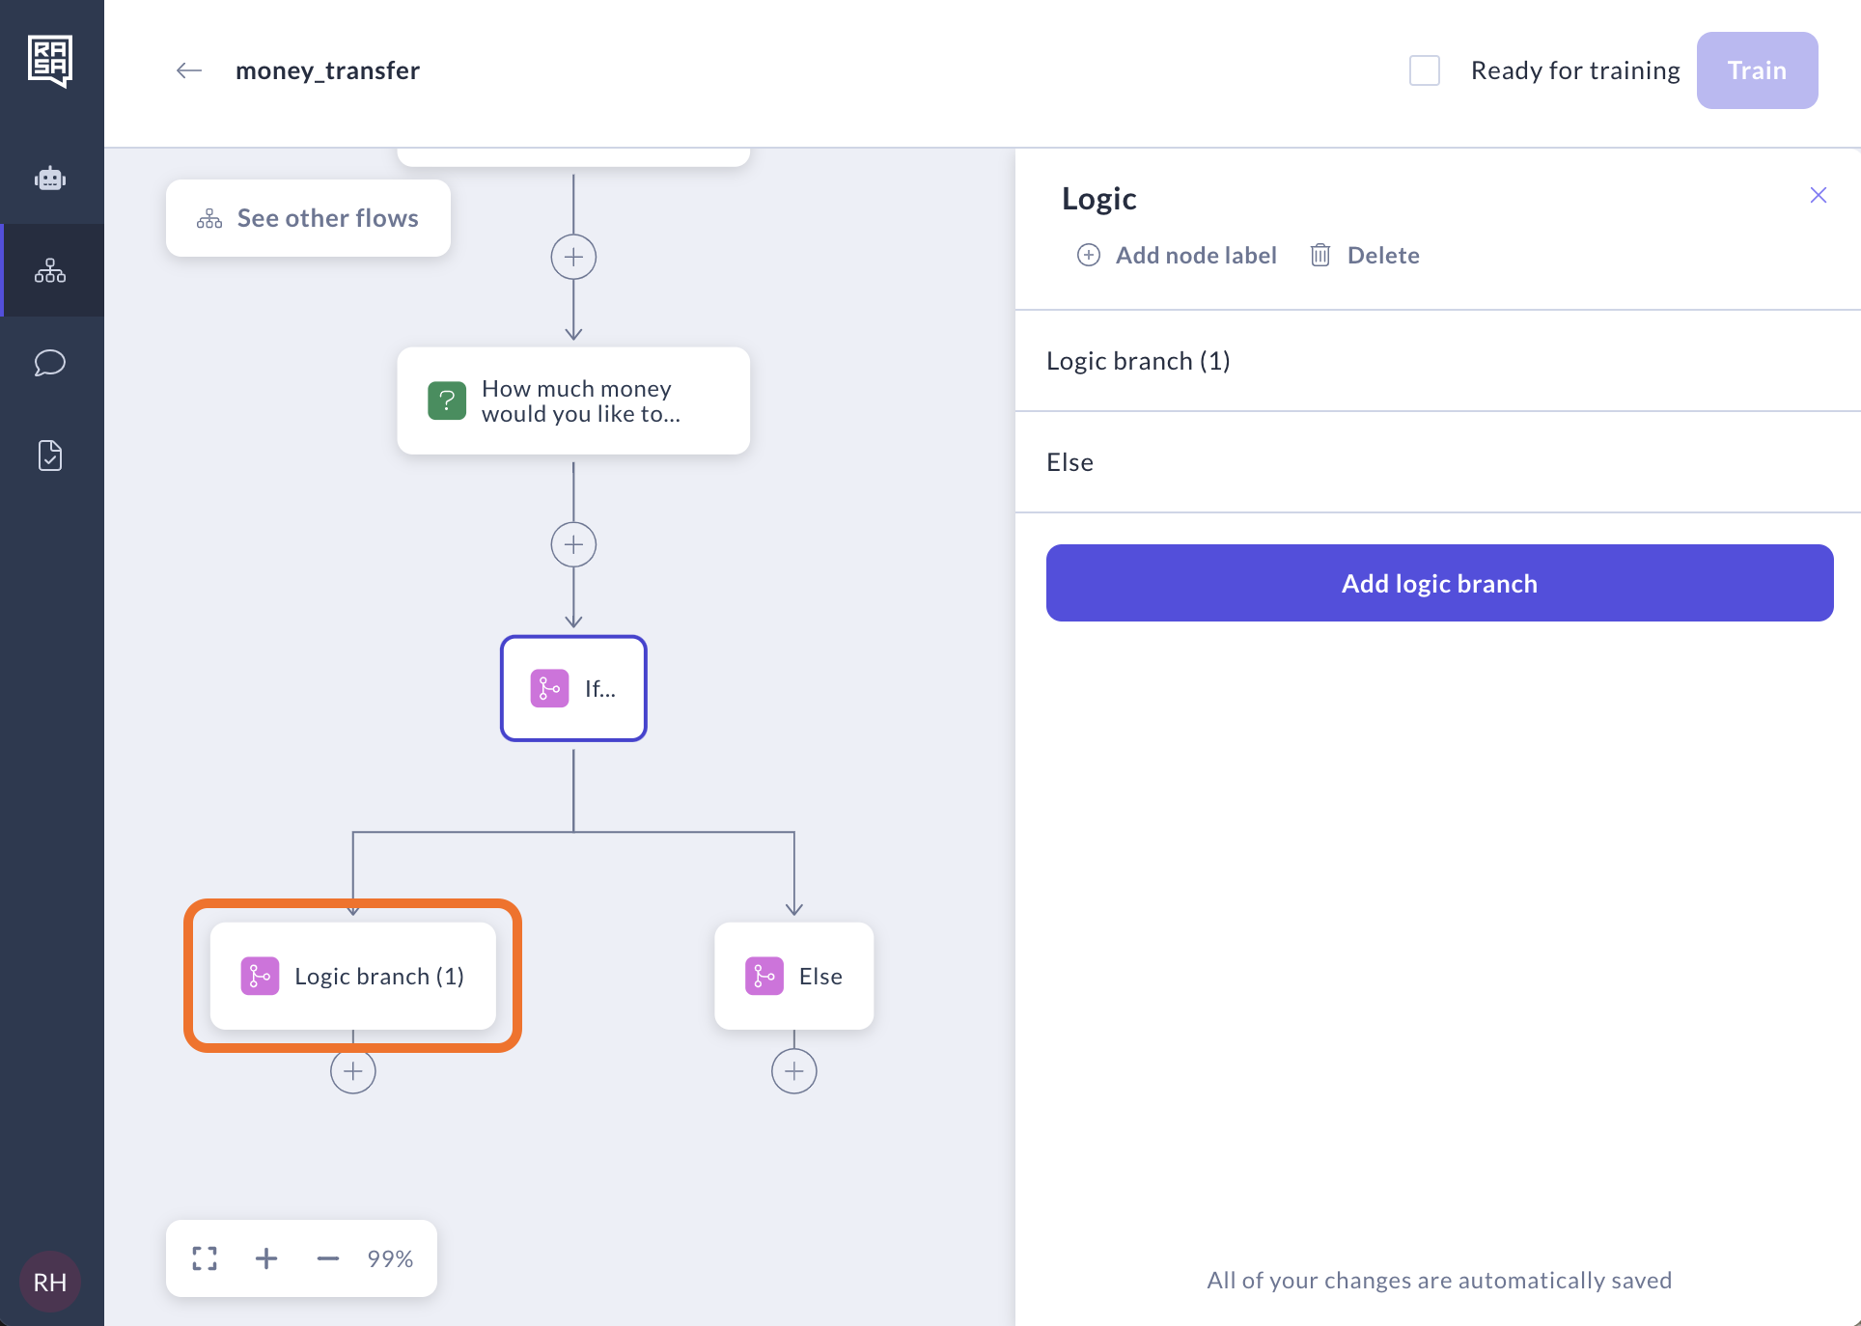Open the assistant robot icon in sidebar
Viewport: 1861px width, 1326px height.
(x=50, y=179)
